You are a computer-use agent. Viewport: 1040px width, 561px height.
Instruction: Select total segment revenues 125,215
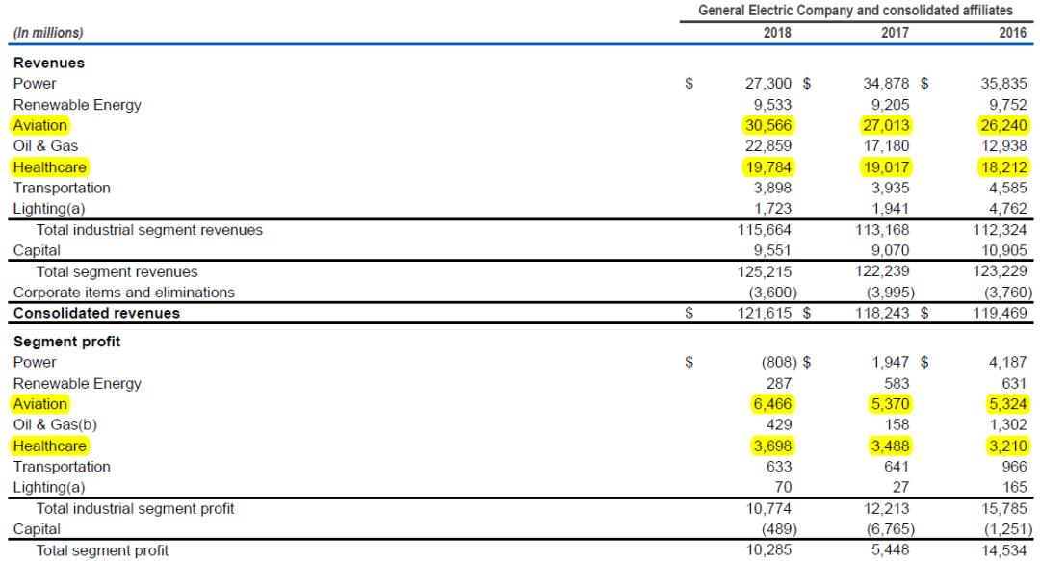click(x=764, y=272)
